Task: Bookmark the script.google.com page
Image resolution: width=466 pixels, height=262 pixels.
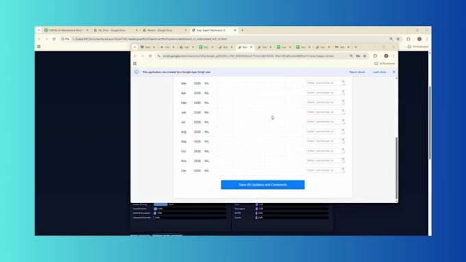Action: (x=365, y=56)
